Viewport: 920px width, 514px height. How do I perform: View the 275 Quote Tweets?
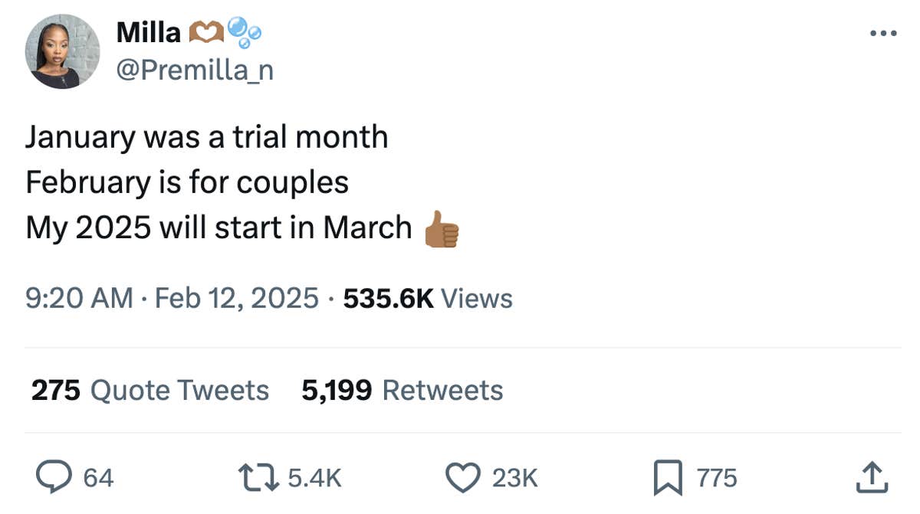click(x=148, y=390)
